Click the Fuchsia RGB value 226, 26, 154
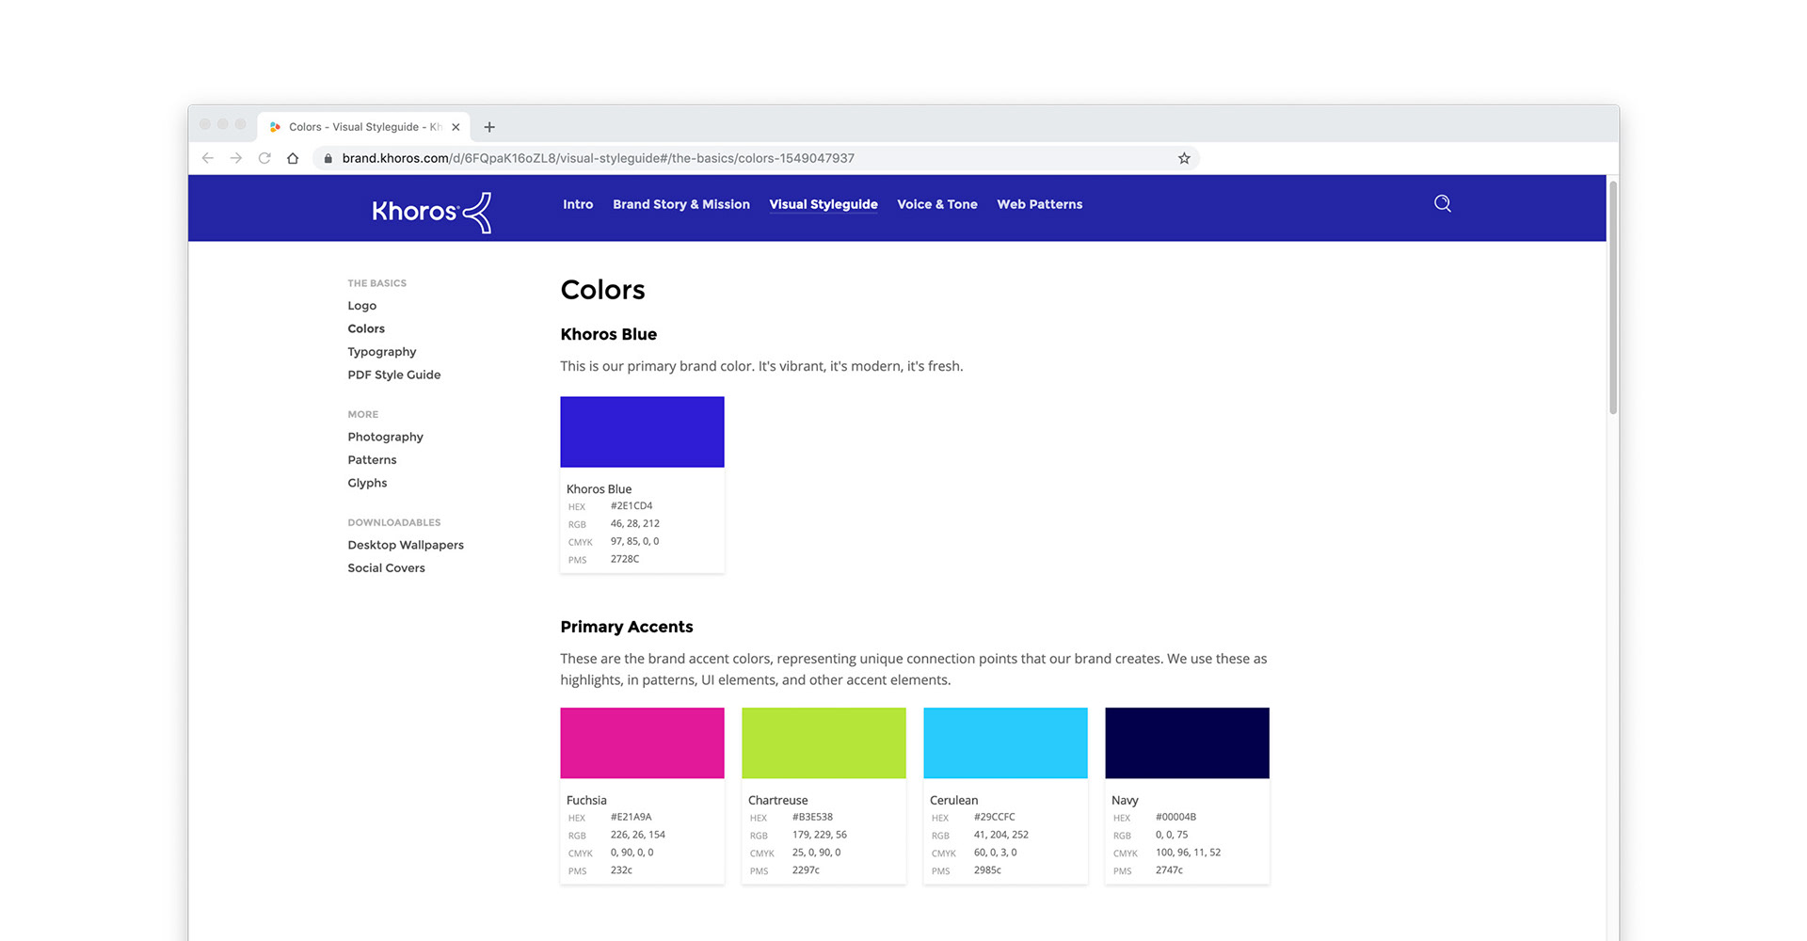The height and width of the screenshot is (941, 1807). click(638, 836)
